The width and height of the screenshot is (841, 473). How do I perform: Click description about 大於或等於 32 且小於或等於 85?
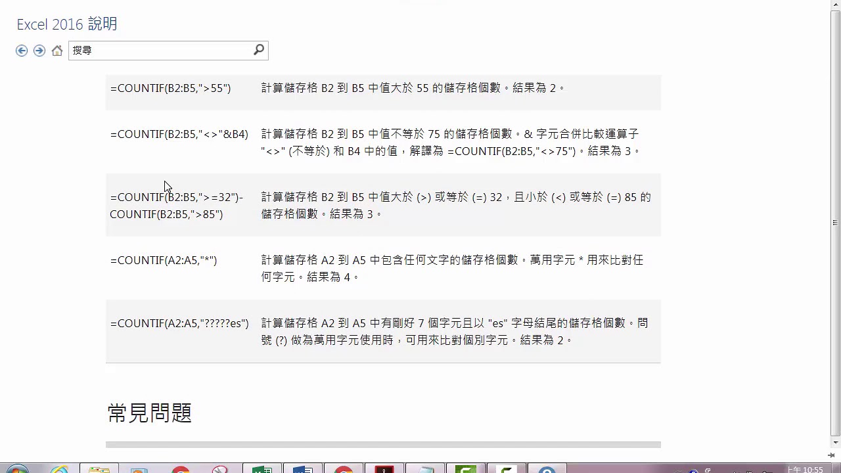[456, 206]
